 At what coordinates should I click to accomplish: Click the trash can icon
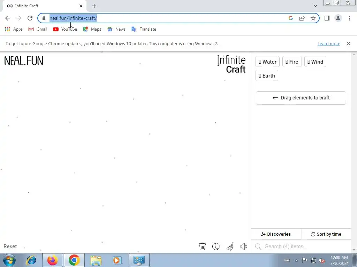click(x=202, y=246)
